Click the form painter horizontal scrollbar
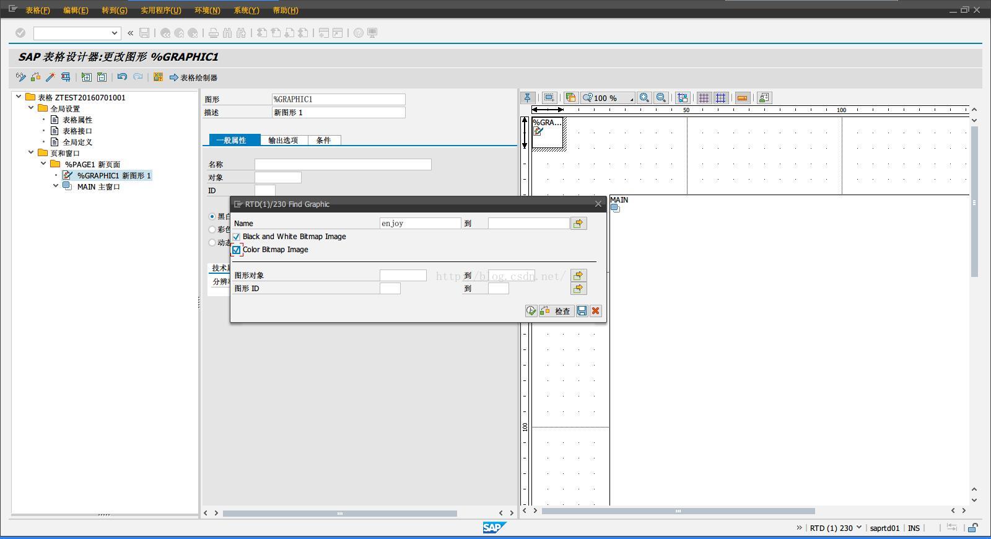This screenshot has width=991, height=539. point(678,511)
